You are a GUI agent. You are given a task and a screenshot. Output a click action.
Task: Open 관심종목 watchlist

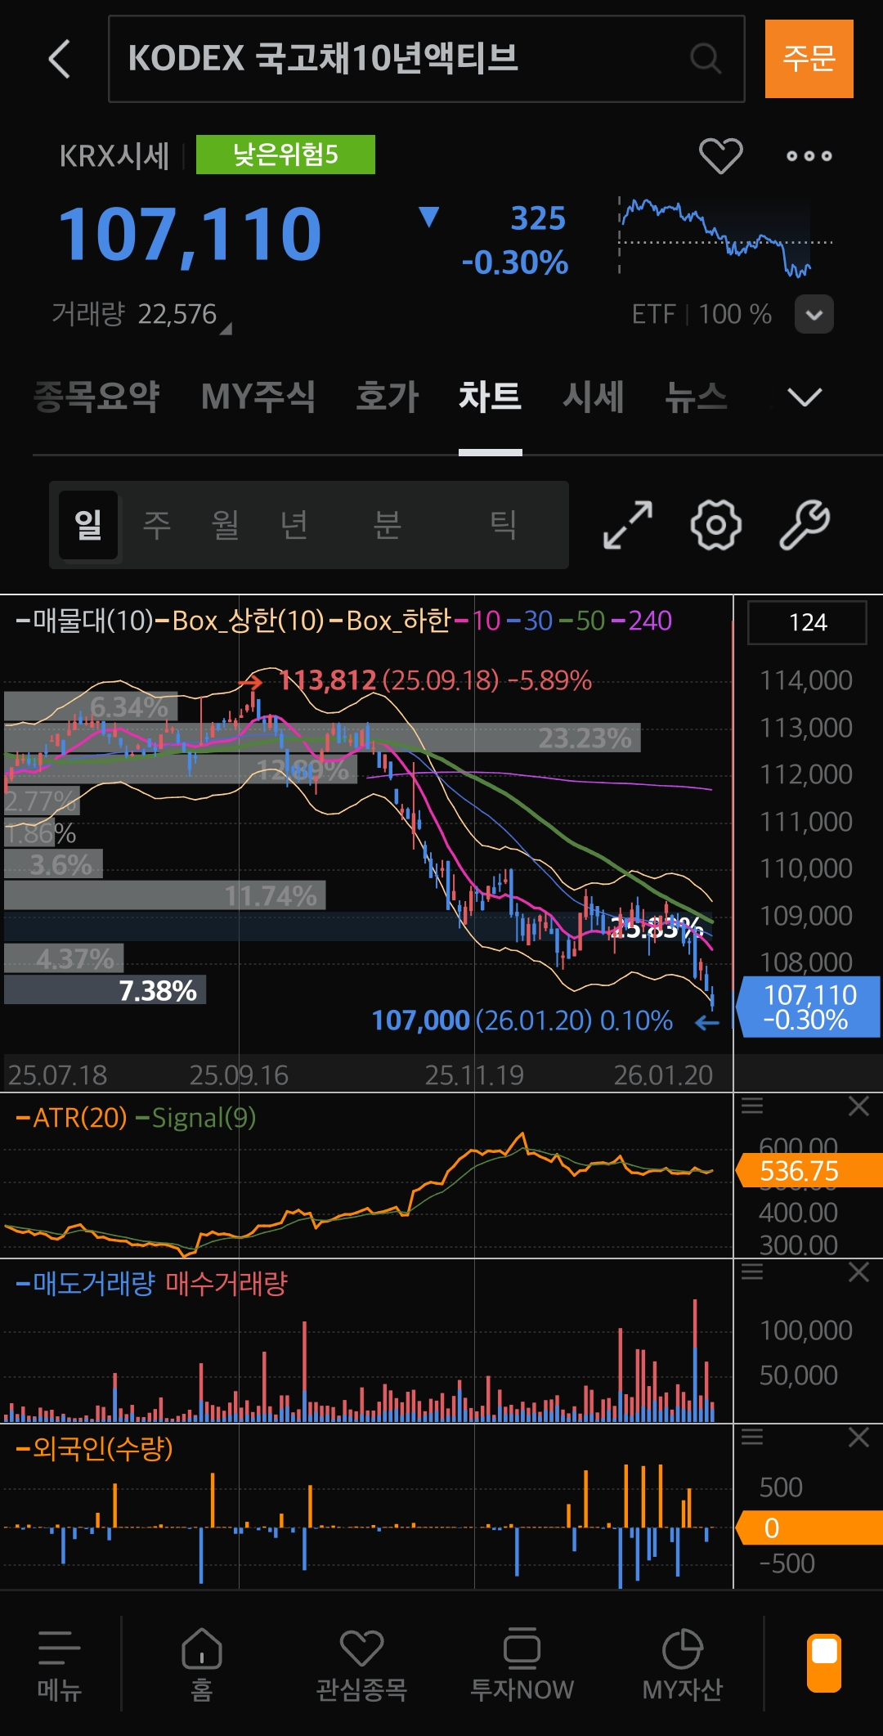click(361, 1666)
